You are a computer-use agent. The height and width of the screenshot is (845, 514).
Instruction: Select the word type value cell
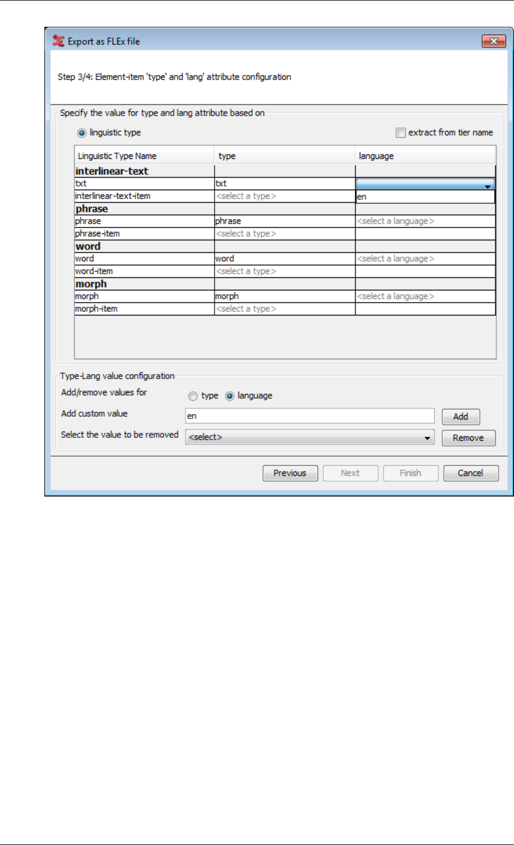pos(285,259)
